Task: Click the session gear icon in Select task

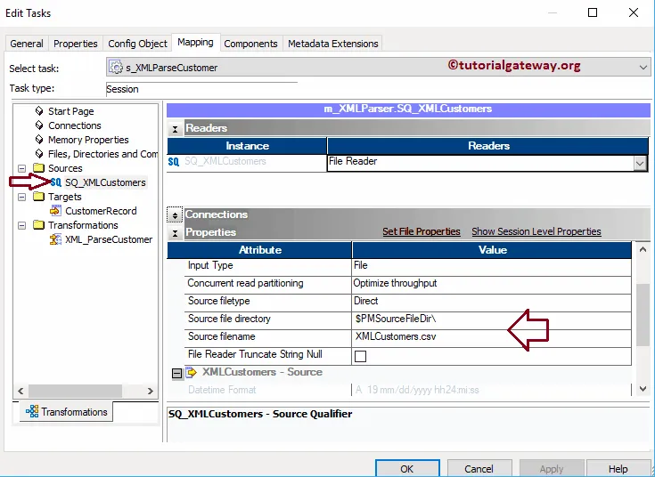Action: coord(115,67)
